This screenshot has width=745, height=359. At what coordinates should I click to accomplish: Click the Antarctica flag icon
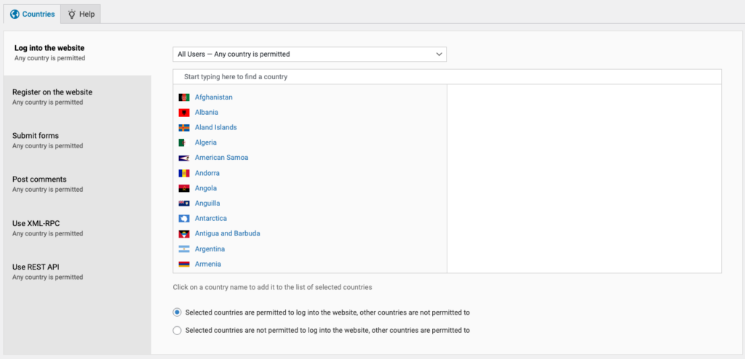(184, 219)
